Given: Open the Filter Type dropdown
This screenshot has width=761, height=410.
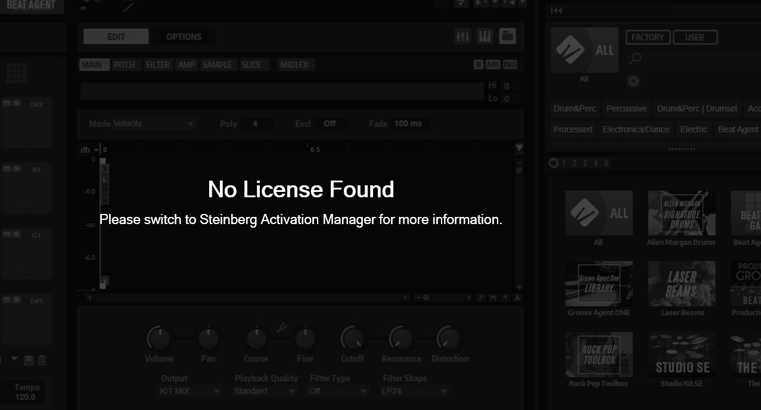Looking at the screenshot, I should click(x=338, y=392).
